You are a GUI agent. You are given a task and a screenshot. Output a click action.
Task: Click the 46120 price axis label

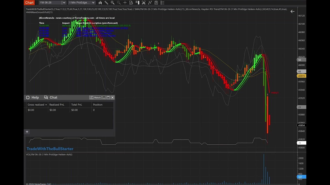point(301,16)
